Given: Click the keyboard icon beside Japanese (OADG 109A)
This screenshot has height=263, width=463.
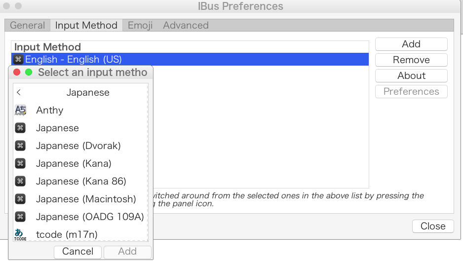Looking at the screenshot, I should tap(20, 217).
